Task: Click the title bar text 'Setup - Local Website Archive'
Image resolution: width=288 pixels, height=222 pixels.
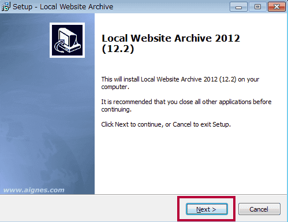Action: point(63,7)
